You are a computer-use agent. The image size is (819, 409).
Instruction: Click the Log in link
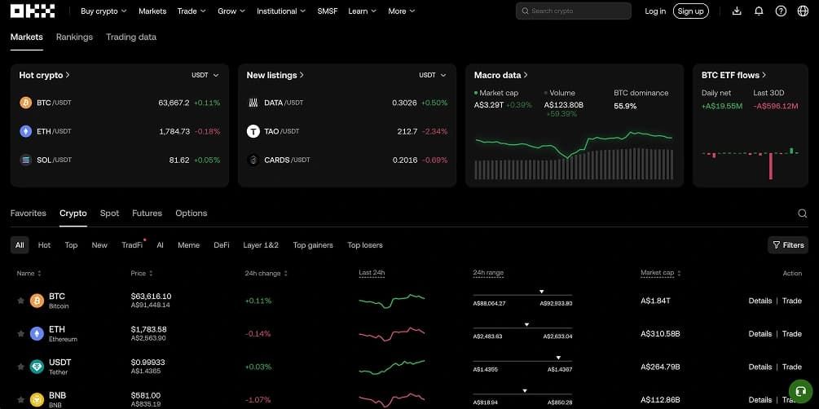pos(655,11)
